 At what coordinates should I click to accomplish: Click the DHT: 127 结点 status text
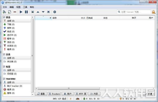pyautogui.click(x=60, y=99)
